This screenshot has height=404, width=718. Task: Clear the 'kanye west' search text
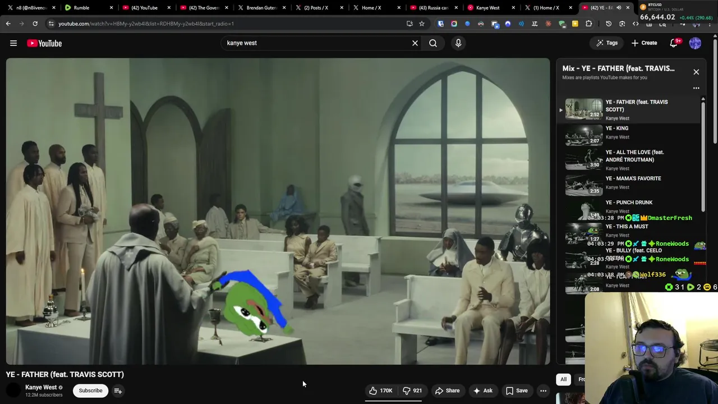pos(415,43)
